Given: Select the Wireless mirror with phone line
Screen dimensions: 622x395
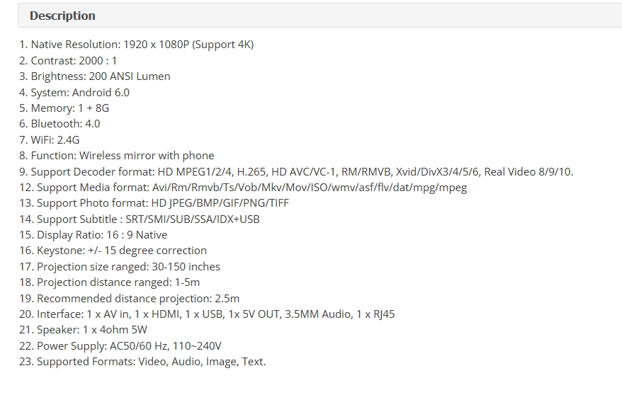Looking at the screenshot, I should tap(117, 155).
